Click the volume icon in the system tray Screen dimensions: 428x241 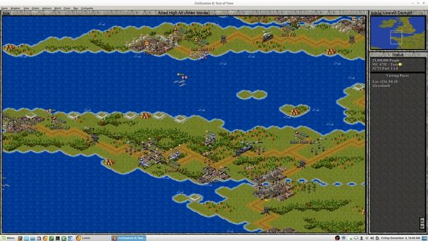(372, 238)
